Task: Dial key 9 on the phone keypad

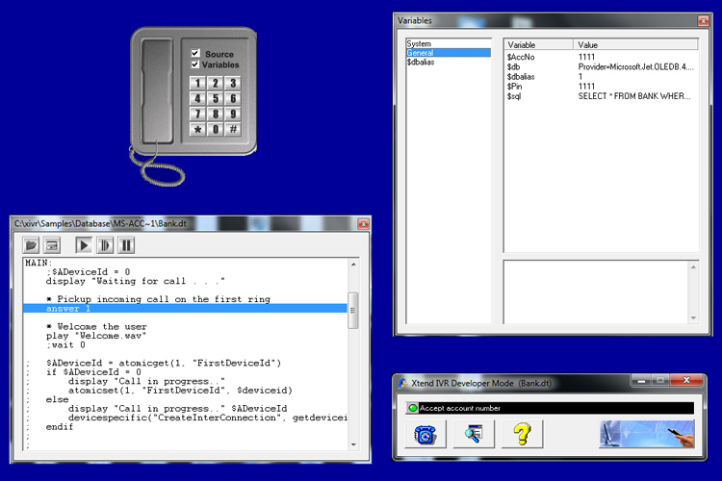Action: [233, 114]
